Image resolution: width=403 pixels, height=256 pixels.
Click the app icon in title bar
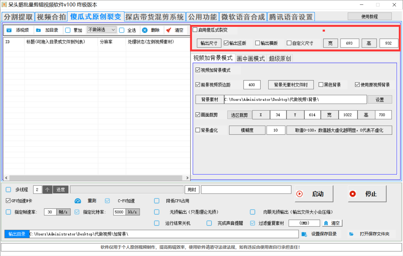[x=4, y=5]
